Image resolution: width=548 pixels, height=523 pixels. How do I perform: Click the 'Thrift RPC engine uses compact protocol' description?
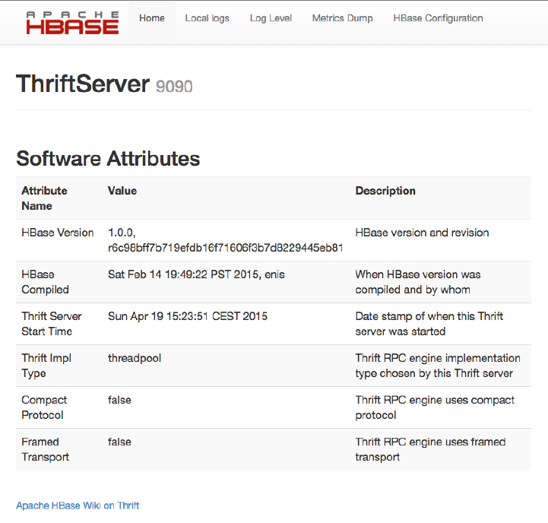point(435,407)
